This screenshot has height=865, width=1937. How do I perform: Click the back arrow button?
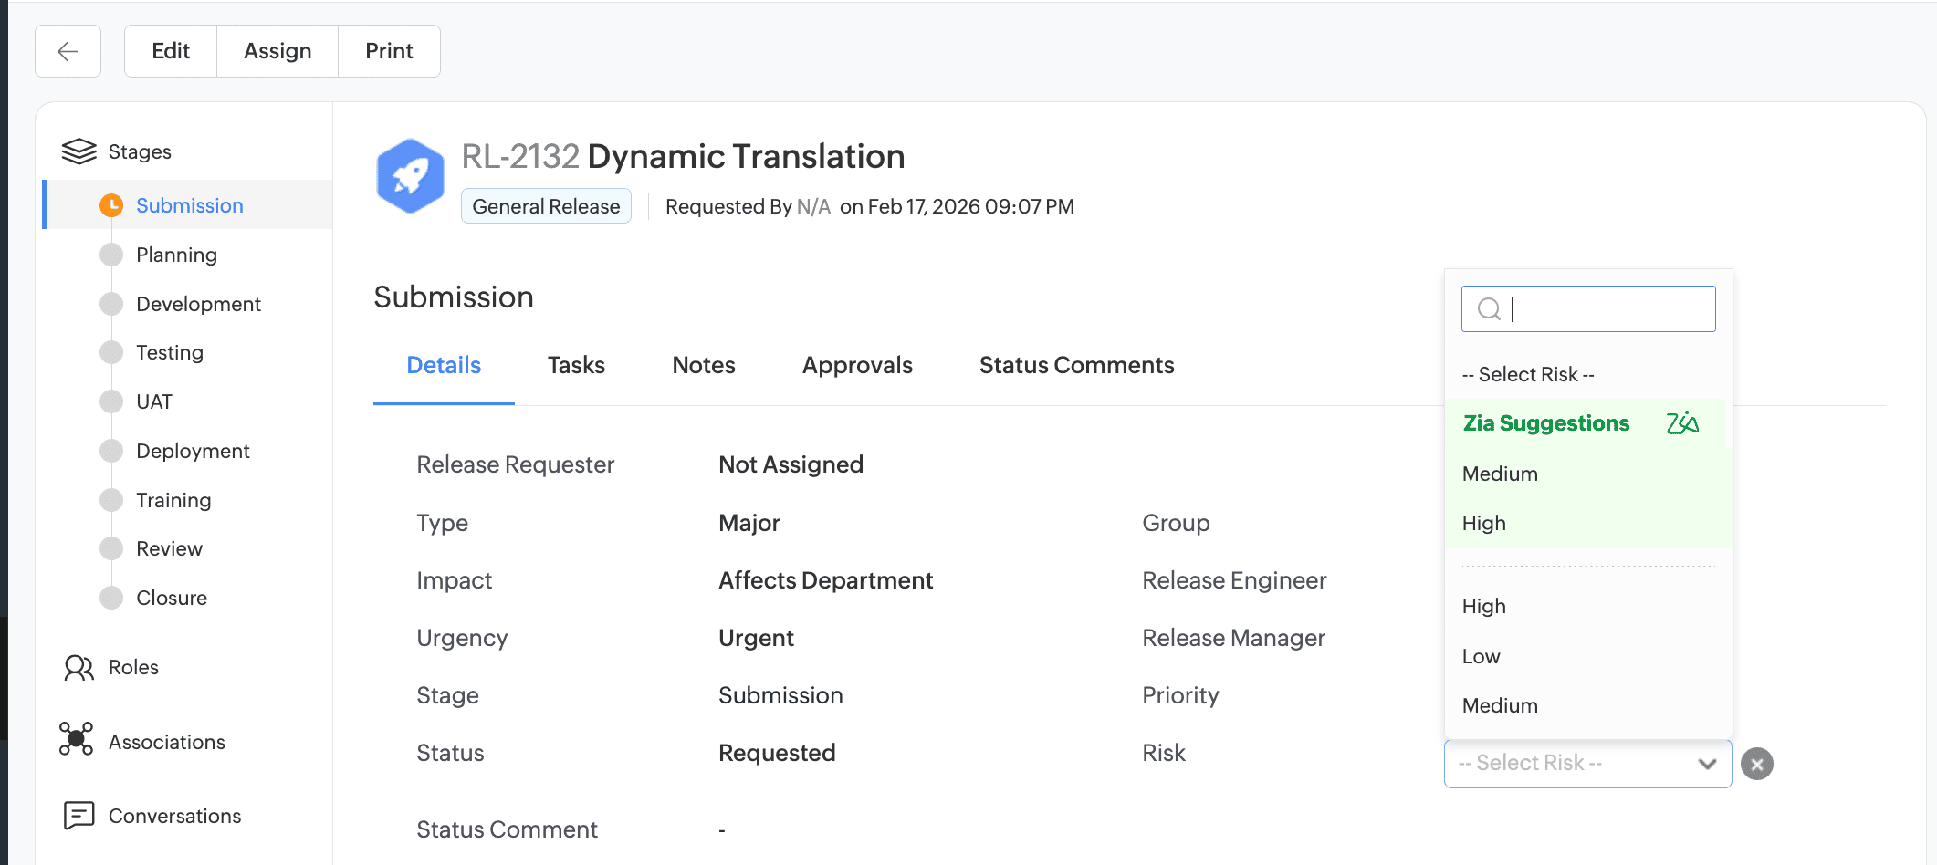68,51
